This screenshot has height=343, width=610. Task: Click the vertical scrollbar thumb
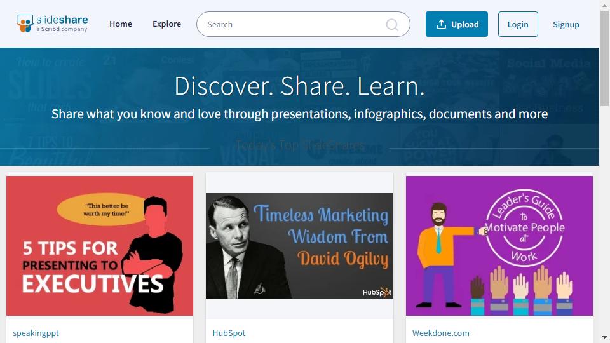604,58
